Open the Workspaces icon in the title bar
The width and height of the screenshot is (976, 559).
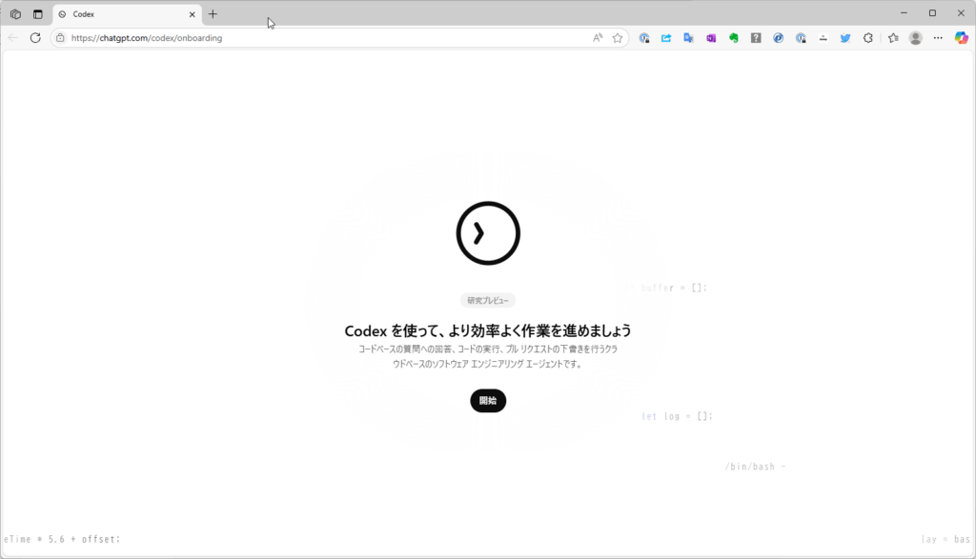[x=15, y=13]
